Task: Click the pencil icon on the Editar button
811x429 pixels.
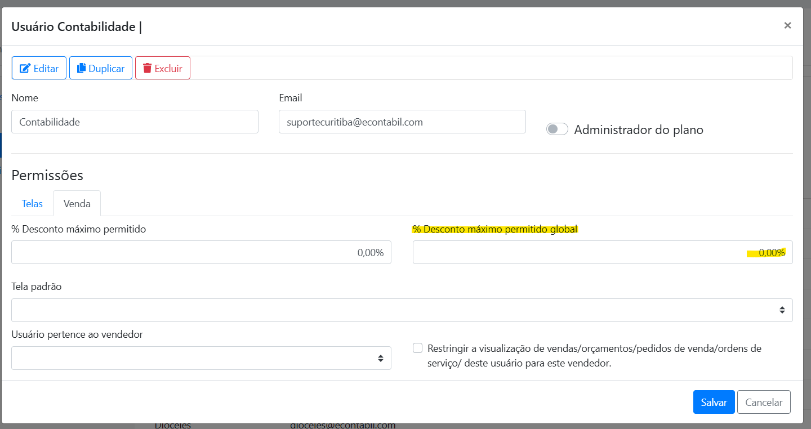Action: (25, 68)
